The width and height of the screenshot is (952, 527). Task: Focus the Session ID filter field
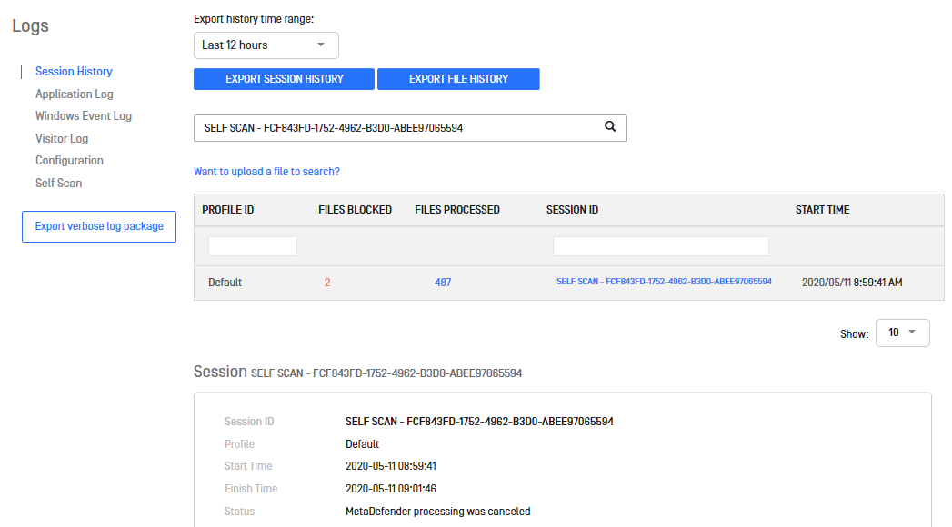[x=660, y=246]
